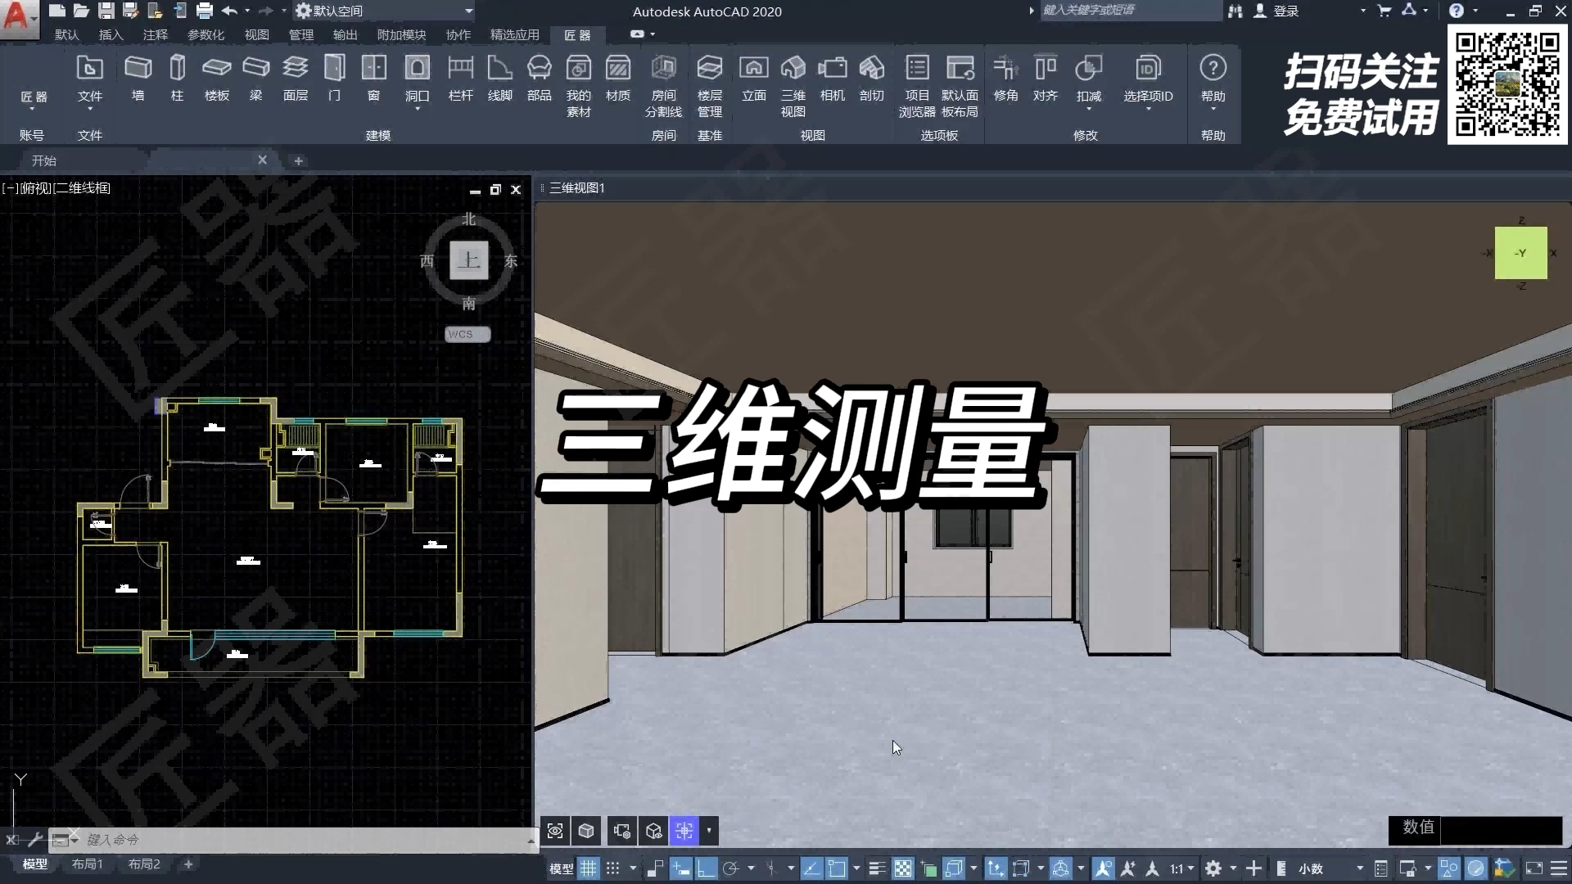Open the 剖切 section tool
Image resolution: width=1572 pixels, height=884 pixels.
click(x=870, y=78)
